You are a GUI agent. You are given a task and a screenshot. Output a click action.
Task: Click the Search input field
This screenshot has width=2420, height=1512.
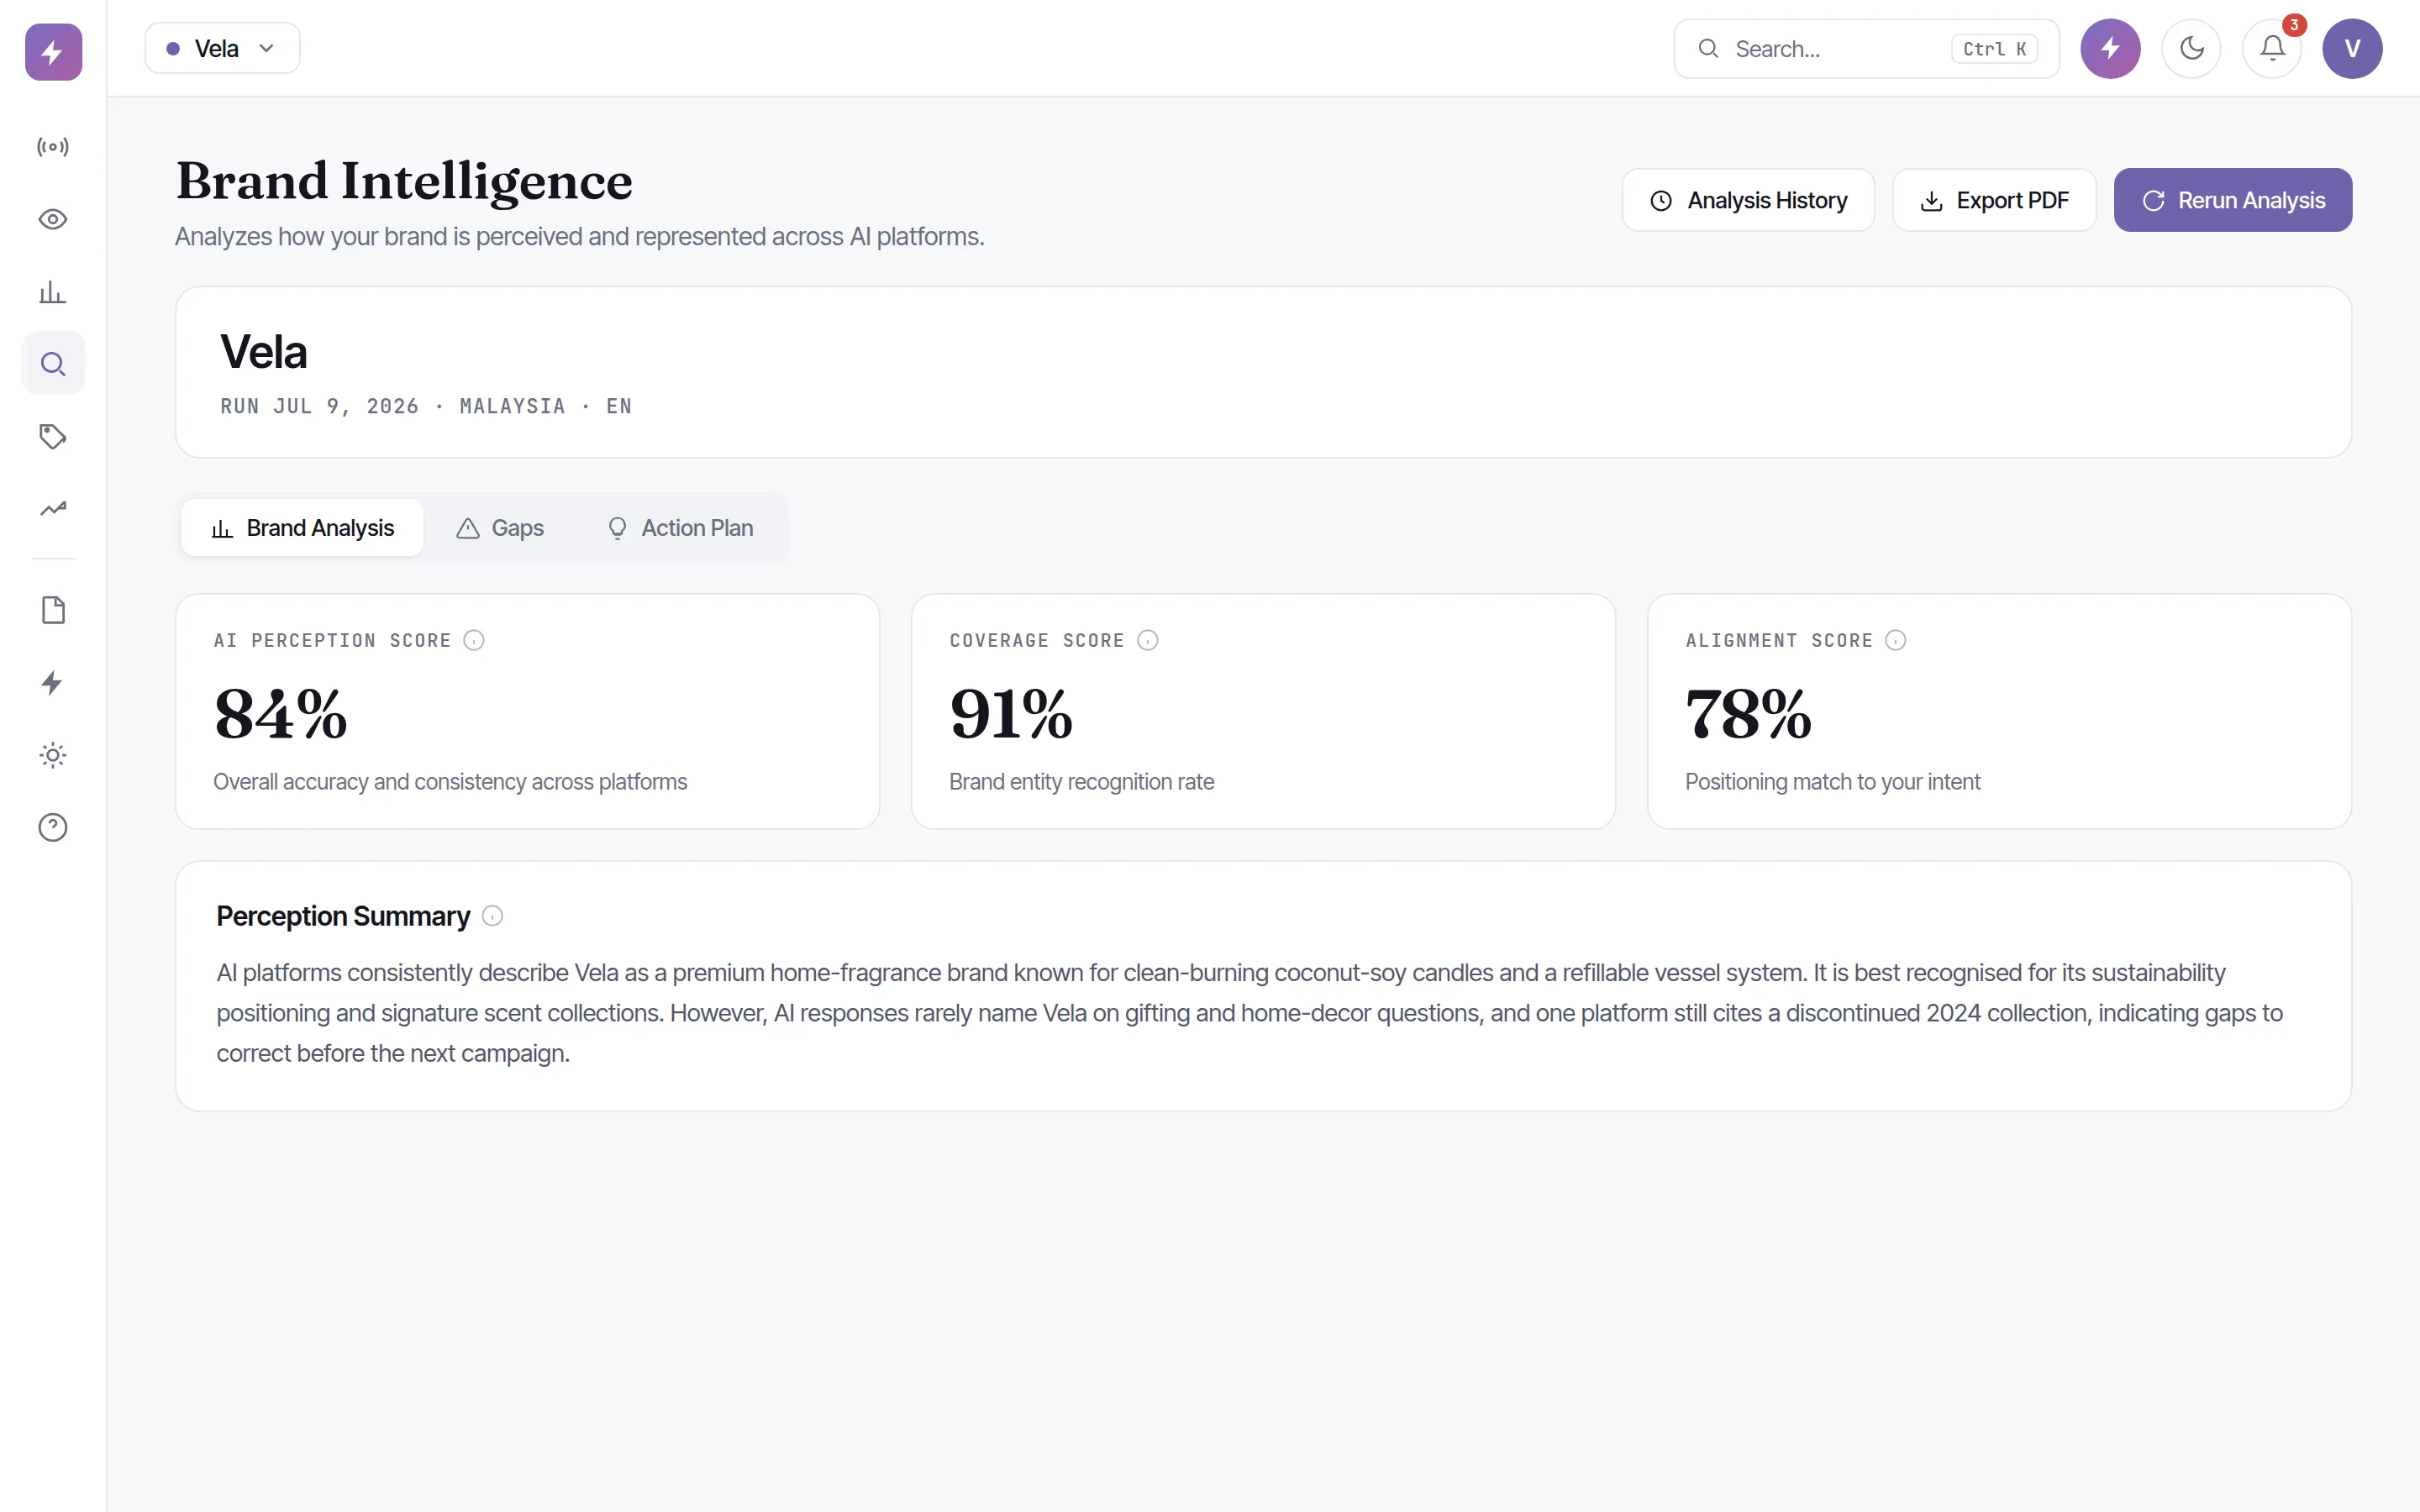pos(1866,49)
